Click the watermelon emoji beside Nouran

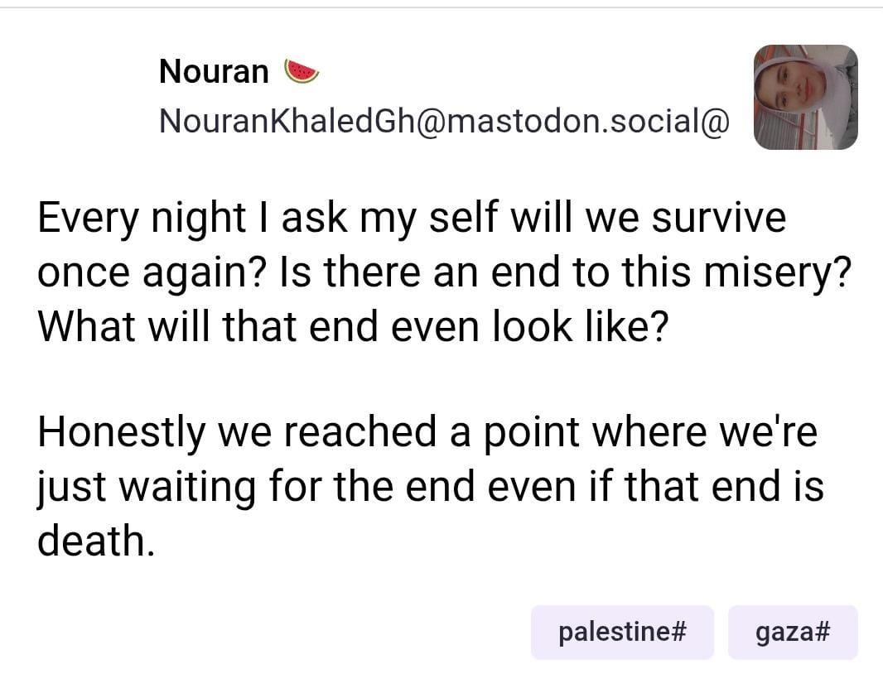(x=302, y=71)
